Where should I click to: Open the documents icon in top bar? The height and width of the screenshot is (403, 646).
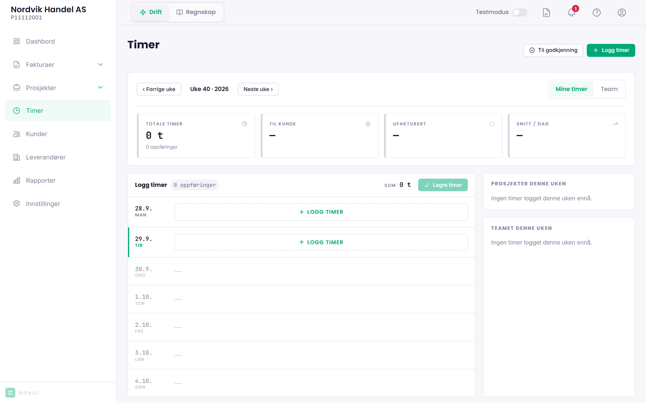pos(546,12)
